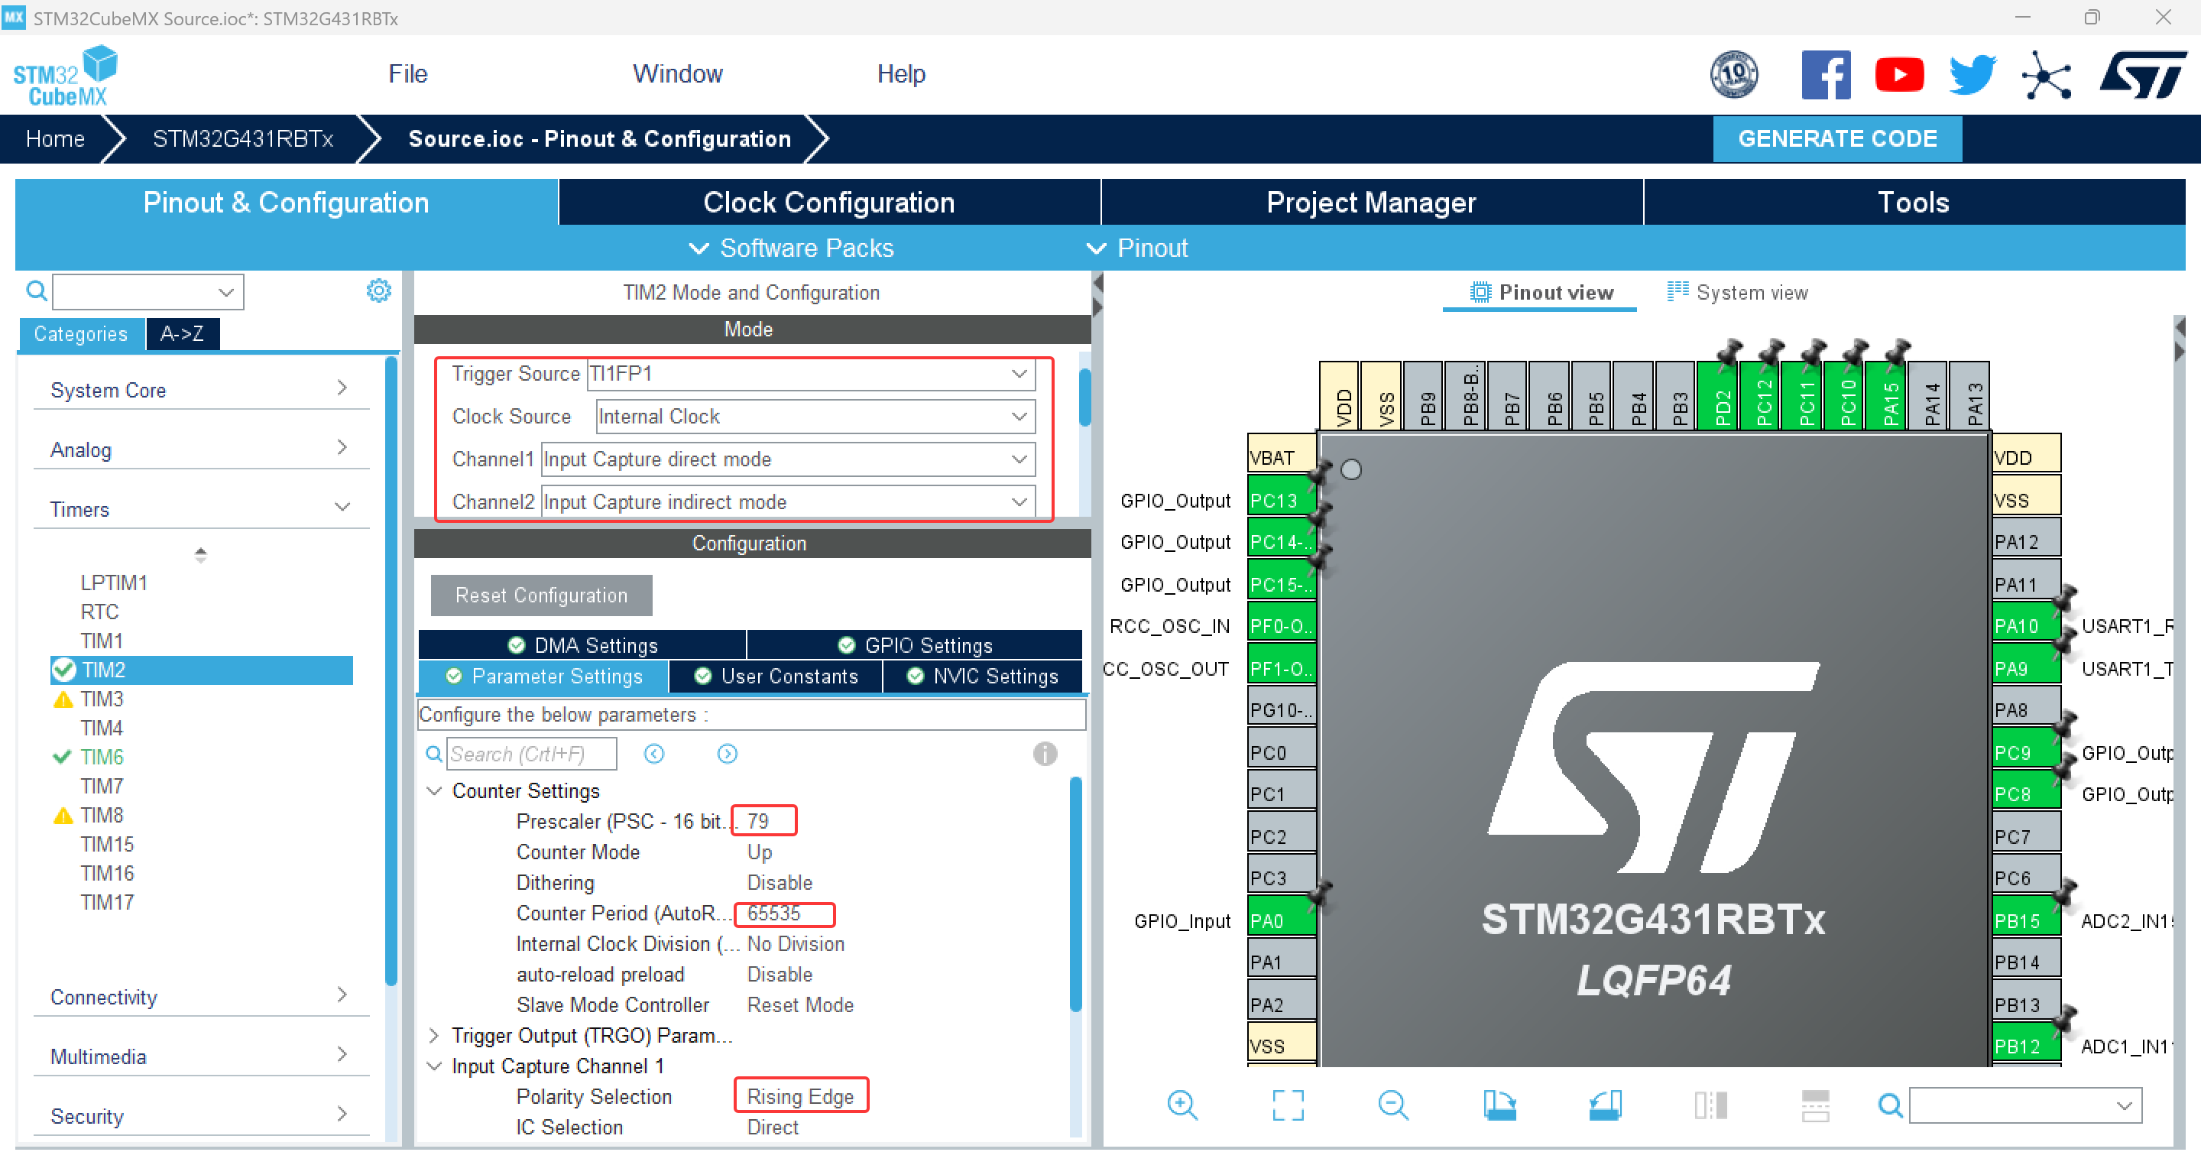Viewport: 2201px width, 1165px height.
Task: Open the NVIC Settings tab
Action: pyautogui.click(x=983, y=676)
